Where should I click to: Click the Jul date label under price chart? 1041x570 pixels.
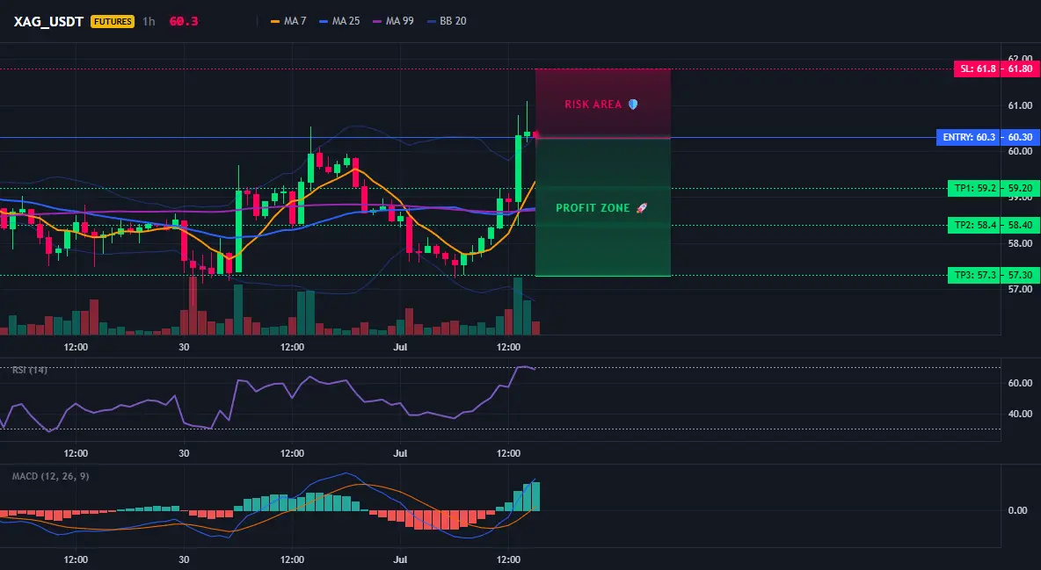click(400, 347)
